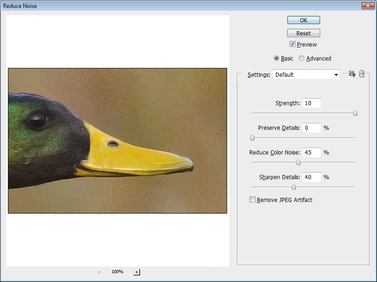Select the Basic mode radio button
Image resolution: width=377 pixels, height=282 pixels.
point(276,58)
